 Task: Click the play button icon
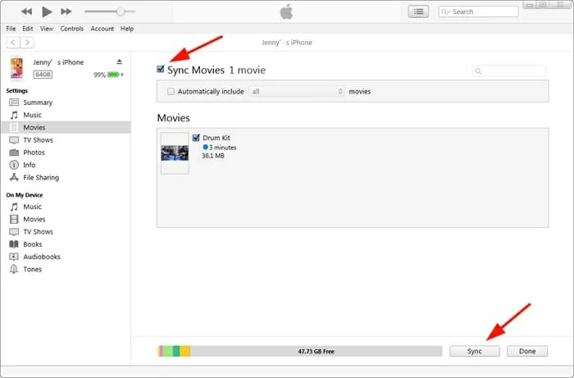tap(47, 11)
